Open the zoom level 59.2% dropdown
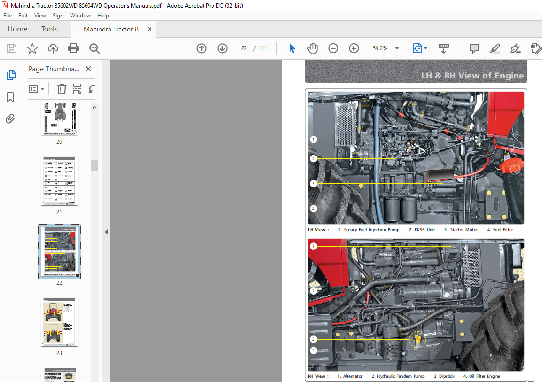 point(397,48)
